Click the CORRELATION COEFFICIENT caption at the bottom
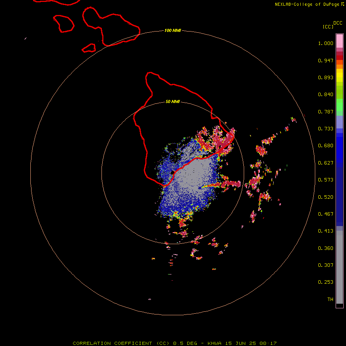Image resolution: width=346 pixels, height=346 pixels. (175, 343)
